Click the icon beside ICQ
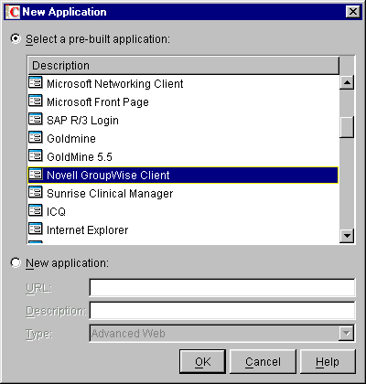This screenshot has width=366, height=384. tap(36, 210)
